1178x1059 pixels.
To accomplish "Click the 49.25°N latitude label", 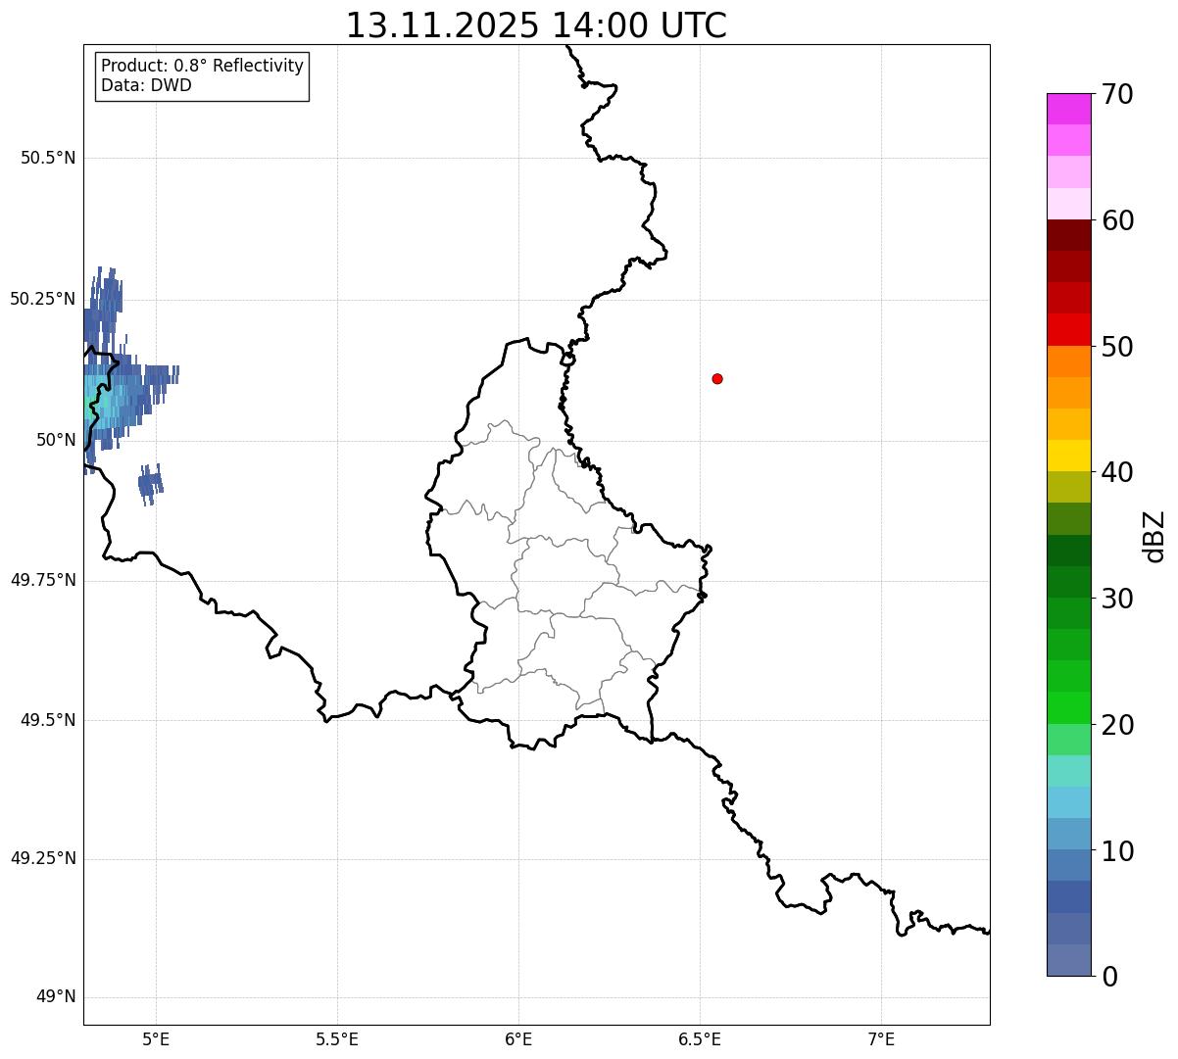I will tap(42, 858).
